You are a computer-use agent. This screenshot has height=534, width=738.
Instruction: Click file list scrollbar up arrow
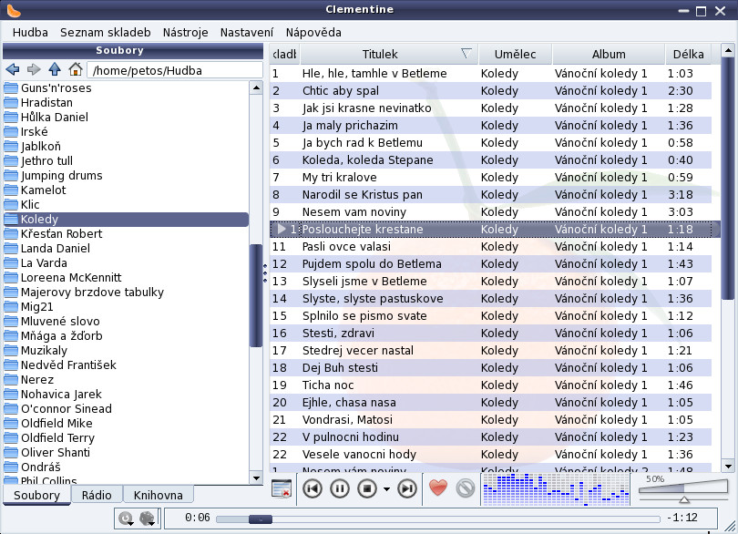[x=256, y=87]
